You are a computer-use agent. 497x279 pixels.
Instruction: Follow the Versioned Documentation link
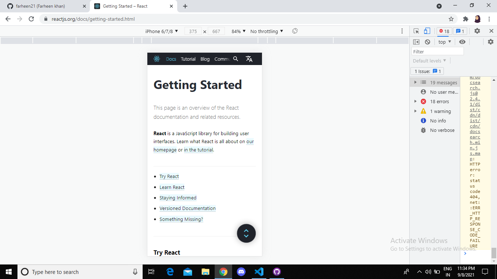[x=187, y=209]
